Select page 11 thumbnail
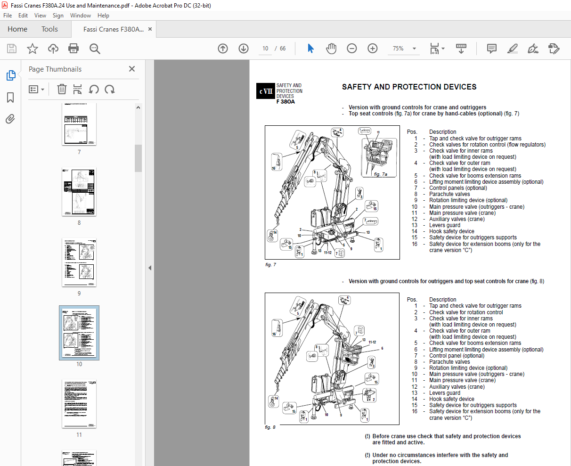 [79, 404]
